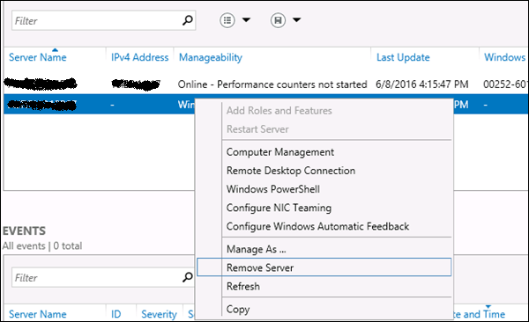The image size is (529, 322).
Task: Select Computer Management from the context menu
Action: point(280,152)
